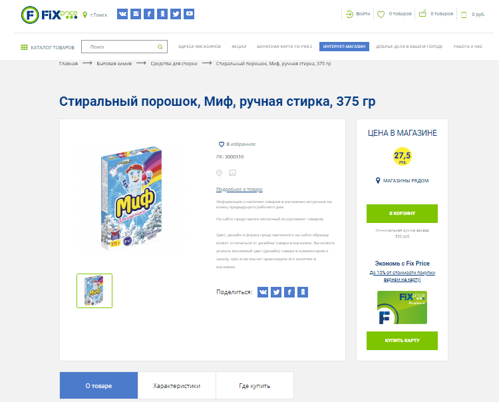Open Каталог товаров menu

48,47
